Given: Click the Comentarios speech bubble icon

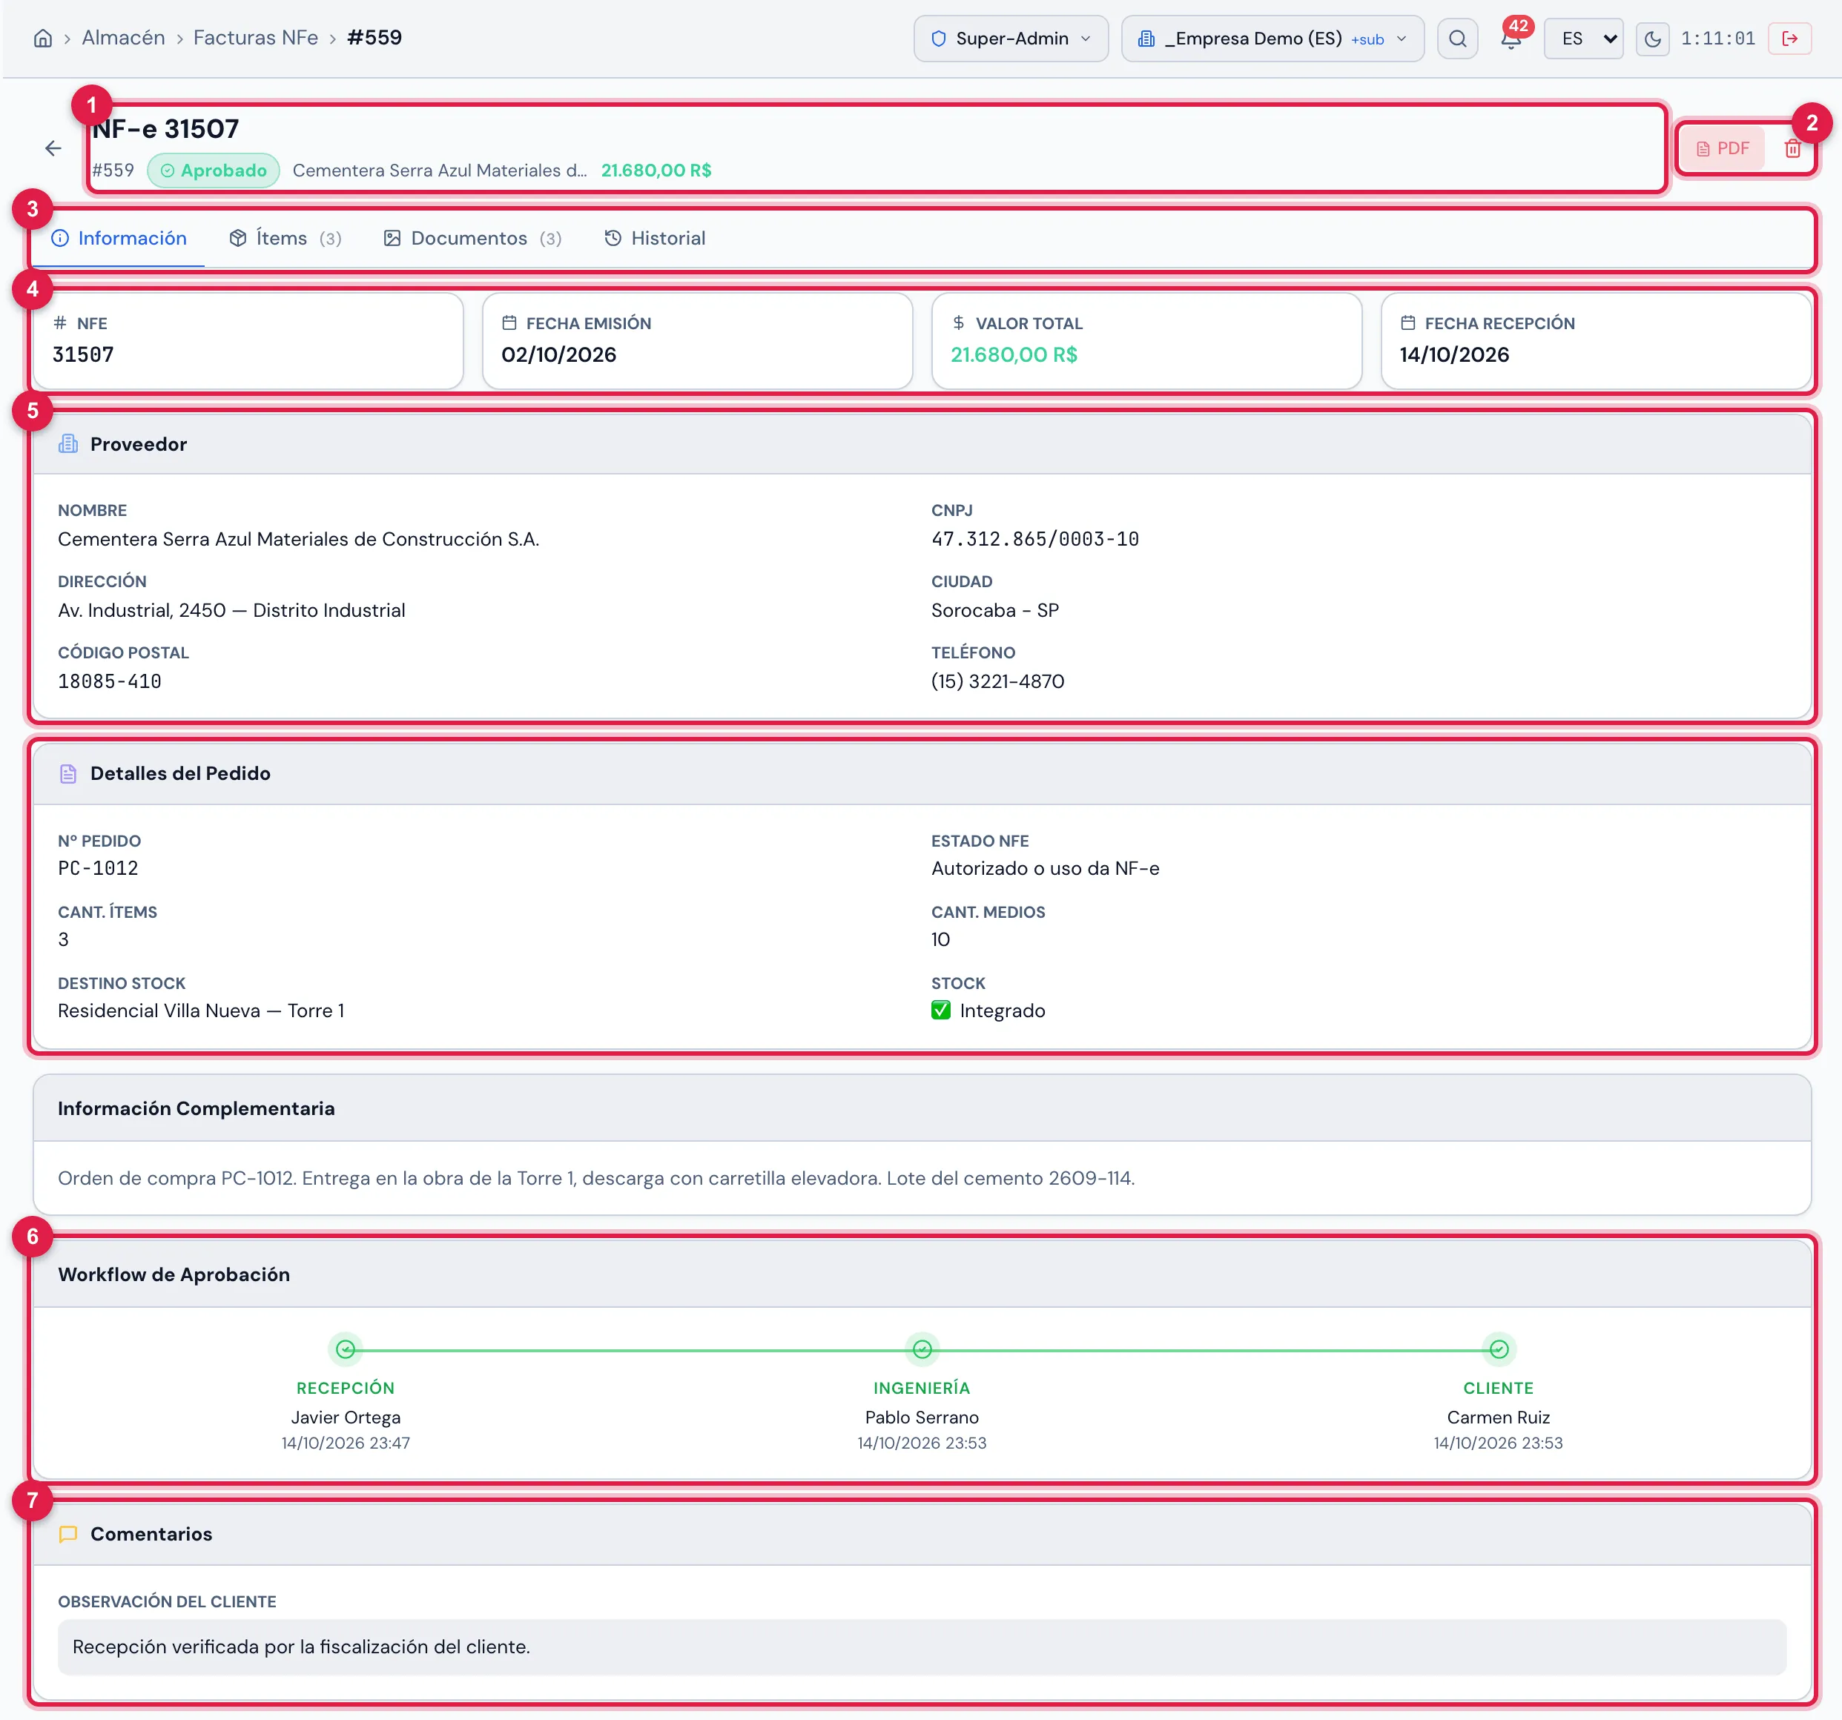Looking at the screenshot, I should pos(67,1534).
